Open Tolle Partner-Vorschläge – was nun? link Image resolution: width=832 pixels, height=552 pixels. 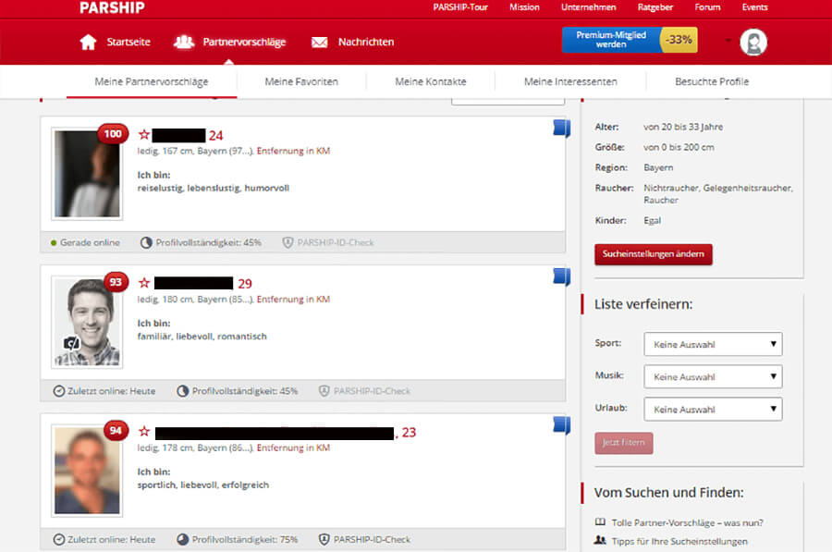pos(687,522)
